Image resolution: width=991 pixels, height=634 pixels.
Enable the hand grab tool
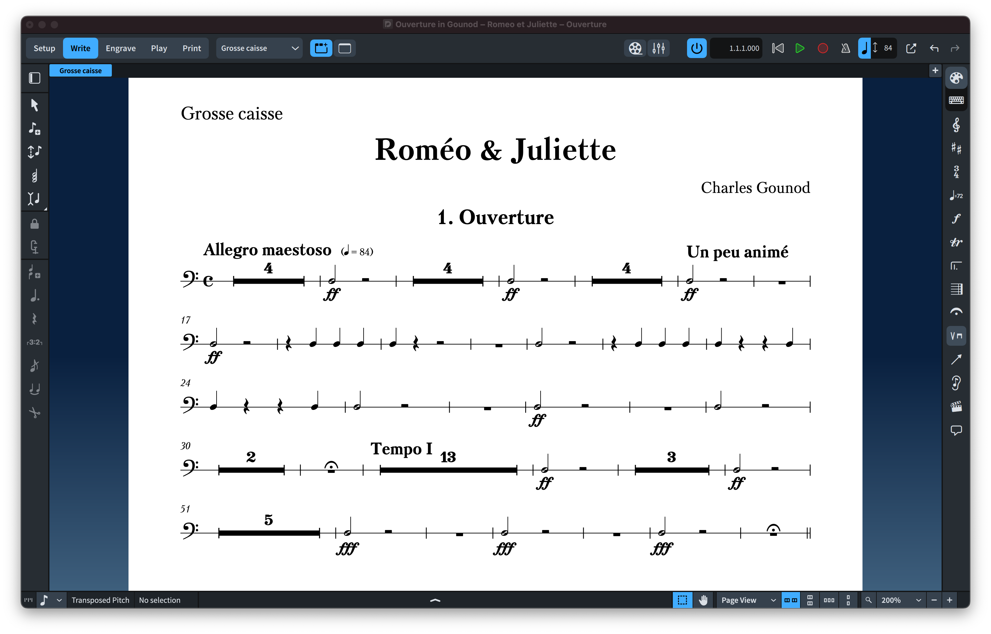point(703,600)
